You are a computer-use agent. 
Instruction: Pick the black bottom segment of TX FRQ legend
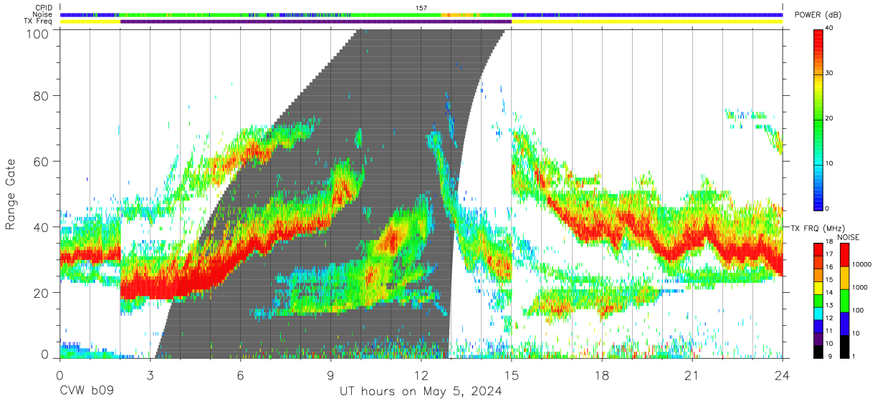coord(818,351)
